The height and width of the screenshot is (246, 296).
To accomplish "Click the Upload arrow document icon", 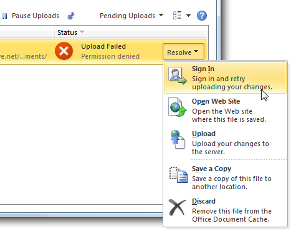I will (x=177, y=139).
